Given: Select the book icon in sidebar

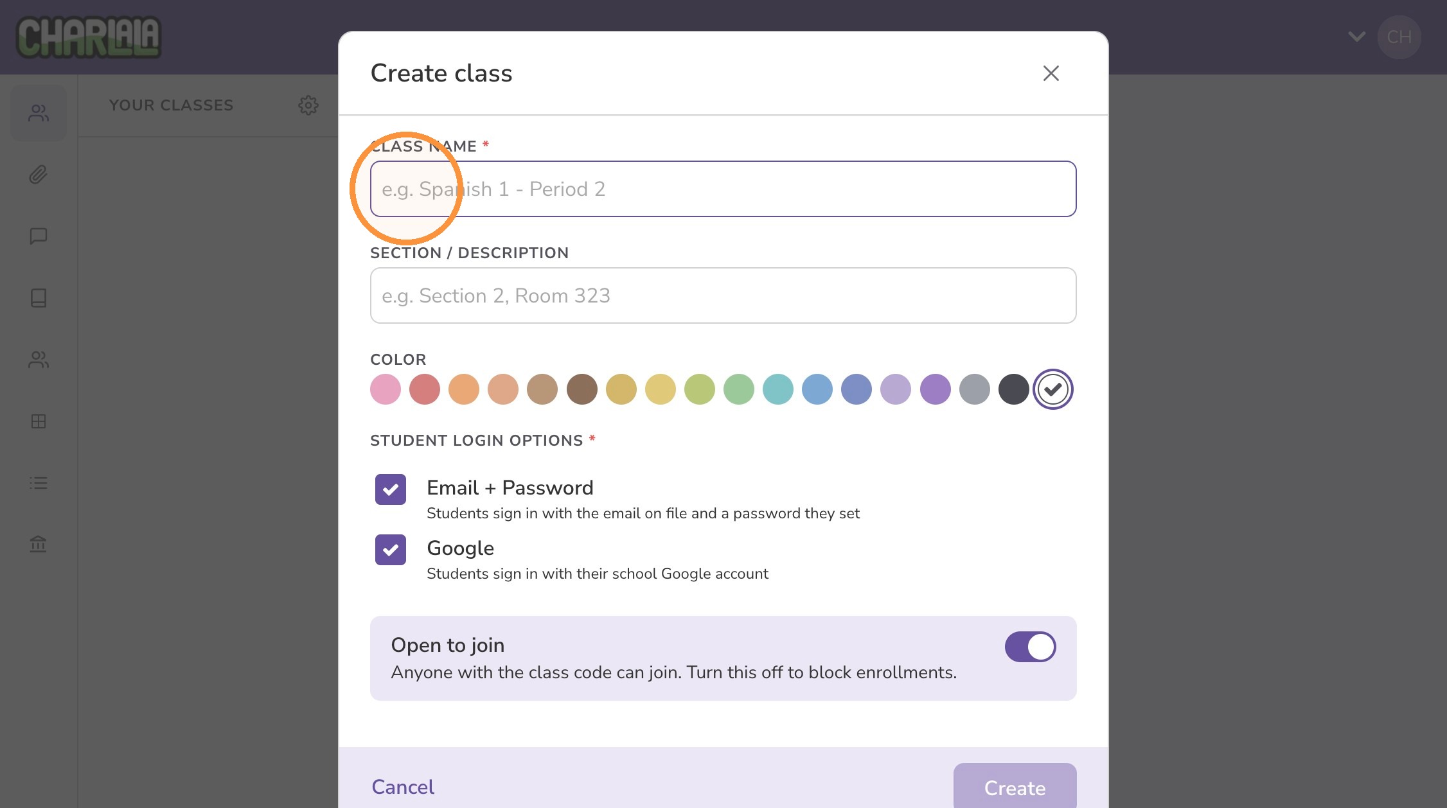Looking at the screenshot, I should pyautogui.click(x=39, y=297).
